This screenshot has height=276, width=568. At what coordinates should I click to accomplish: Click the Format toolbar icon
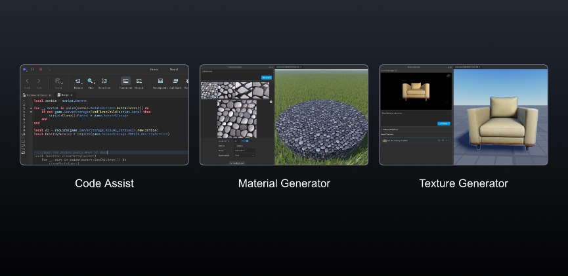[78, 81]
